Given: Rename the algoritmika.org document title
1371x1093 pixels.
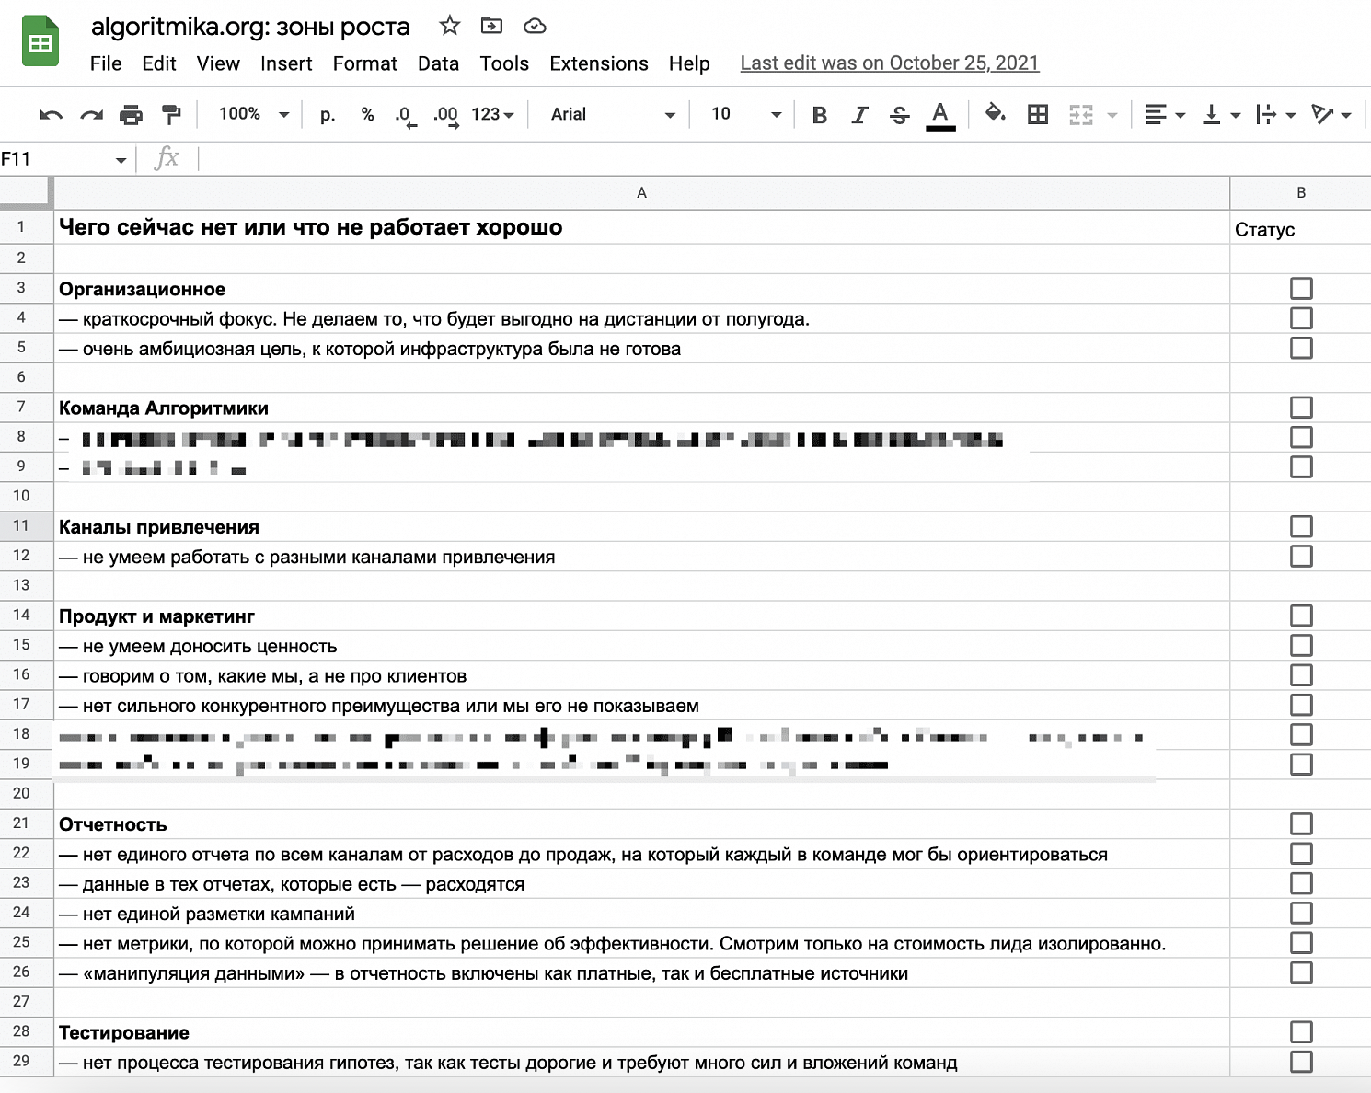Looking at the screenshot, I should (x=250, y=27).
